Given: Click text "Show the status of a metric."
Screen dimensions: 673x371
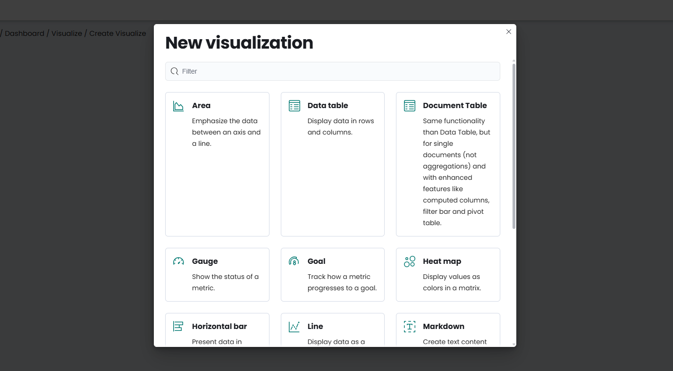Looking at the screenshot, I should (x=226, y=282).
